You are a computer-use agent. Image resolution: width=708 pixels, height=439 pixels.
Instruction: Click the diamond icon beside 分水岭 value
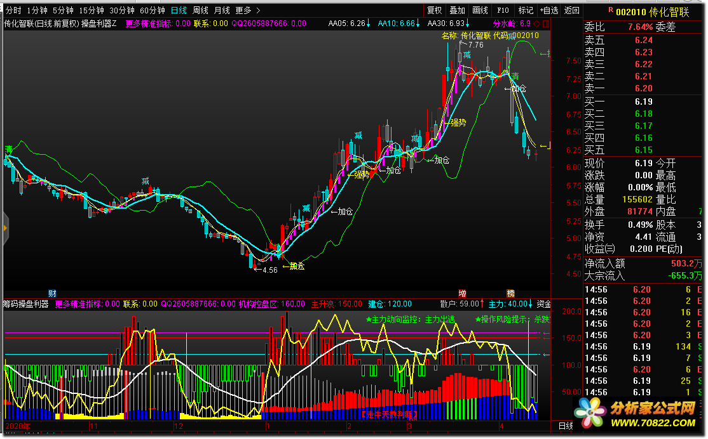pos(537,23)
